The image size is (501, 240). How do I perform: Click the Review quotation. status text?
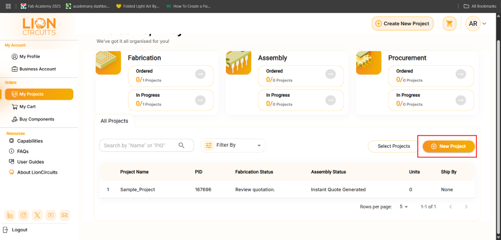pyautogui.click(x=255, y=190)
